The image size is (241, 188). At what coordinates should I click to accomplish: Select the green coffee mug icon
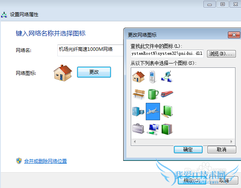point(153,94)
